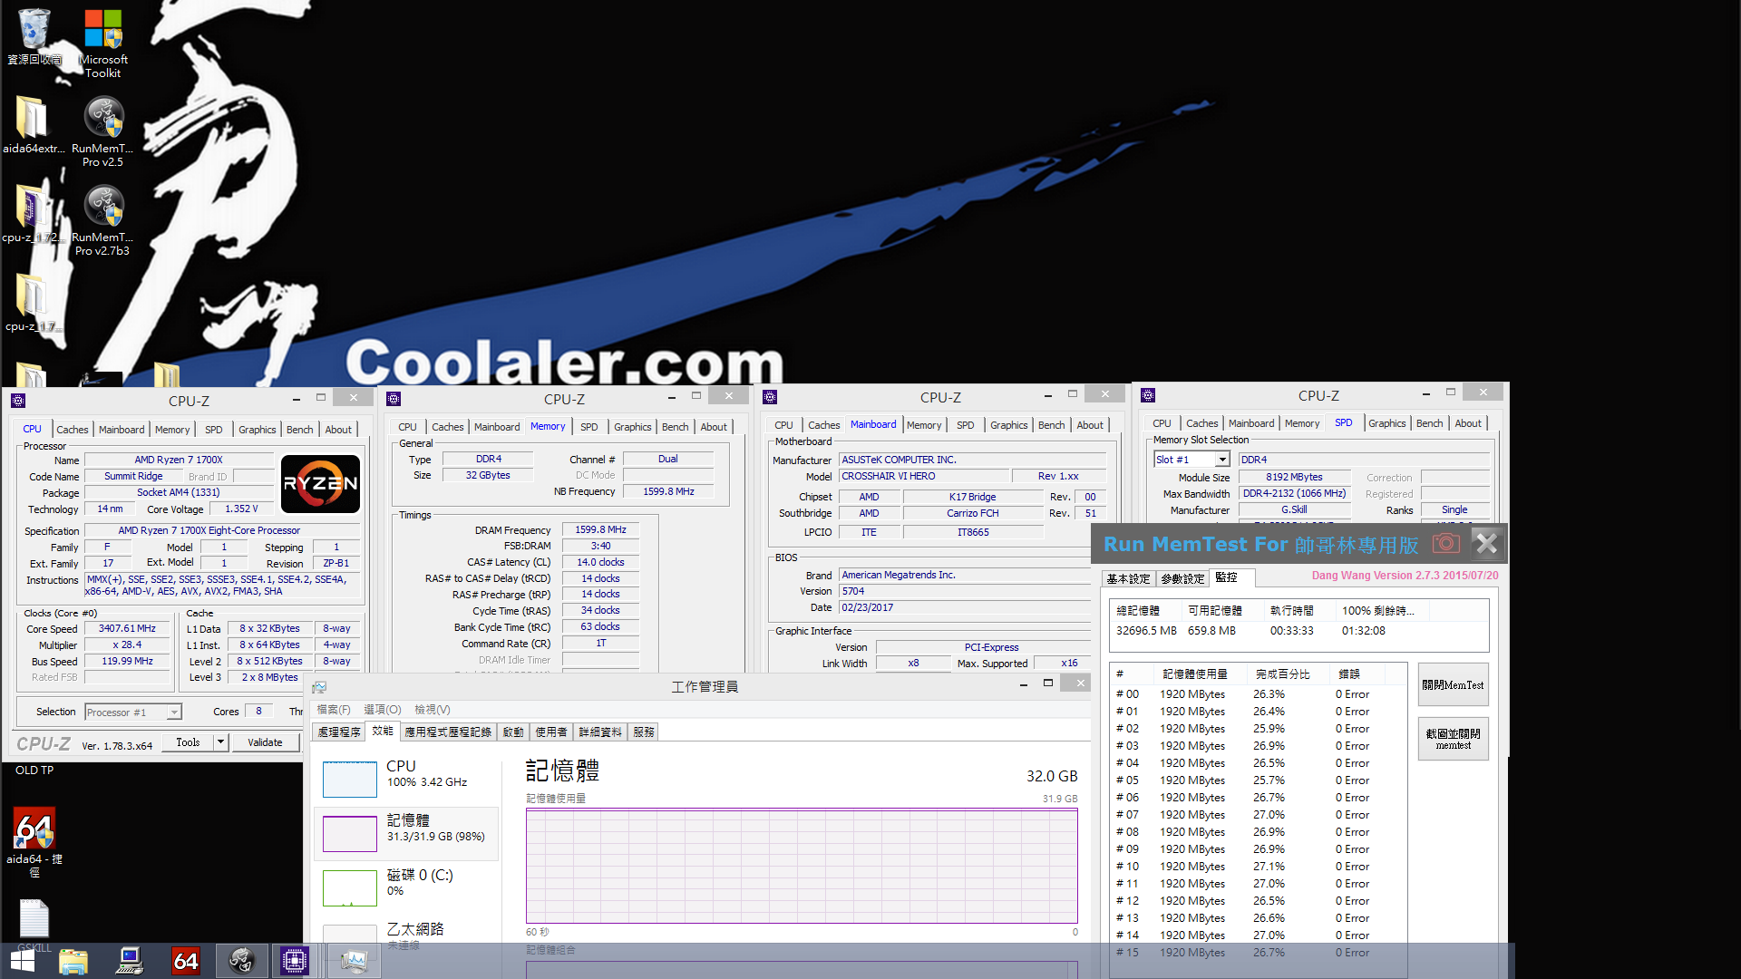The image size is (1741, 979).
Task: Open Graphics tab in CPU-Z Mainboard window
Action: click(1009, 425)
